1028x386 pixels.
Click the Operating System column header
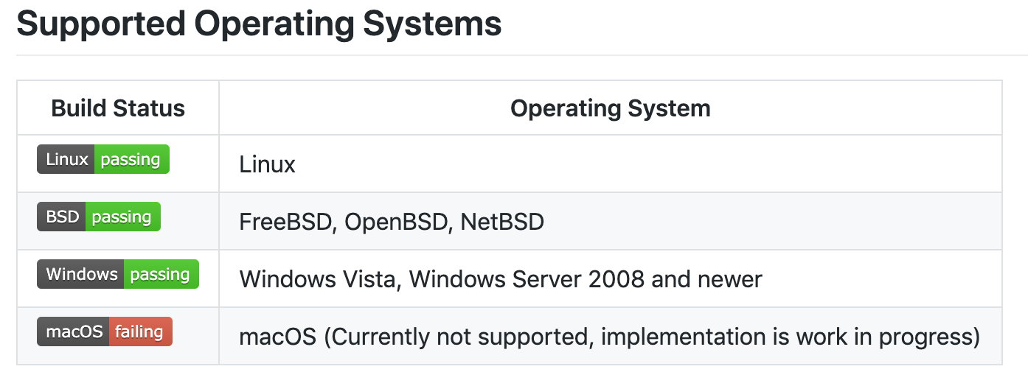tap(611, 108)
